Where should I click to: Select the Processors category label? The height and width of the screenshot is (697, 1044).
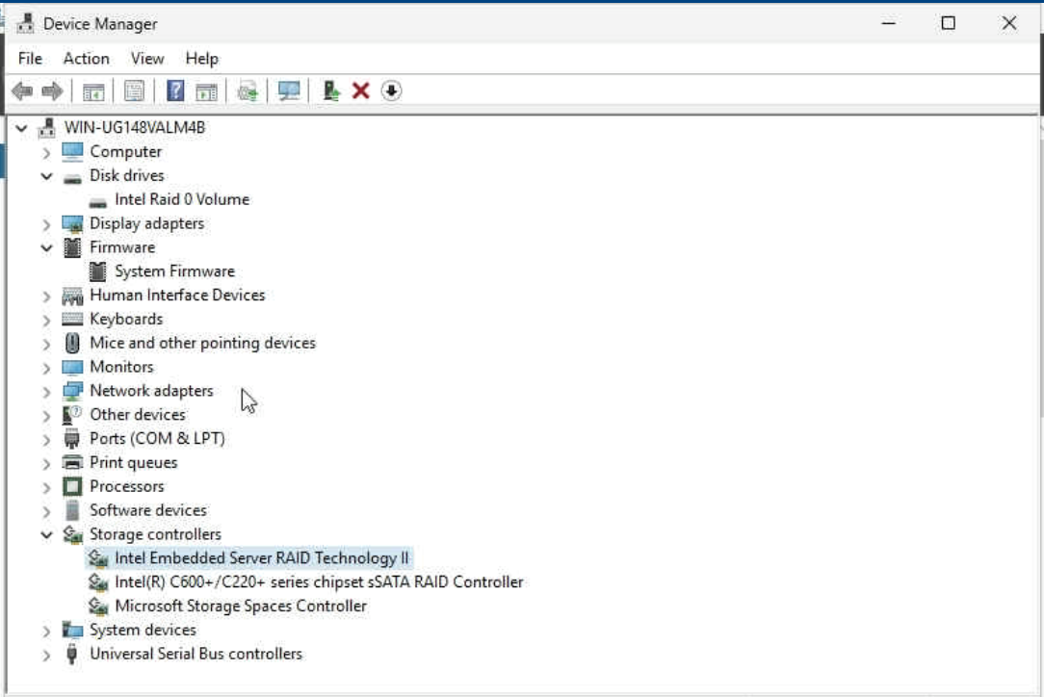(126, 486)
